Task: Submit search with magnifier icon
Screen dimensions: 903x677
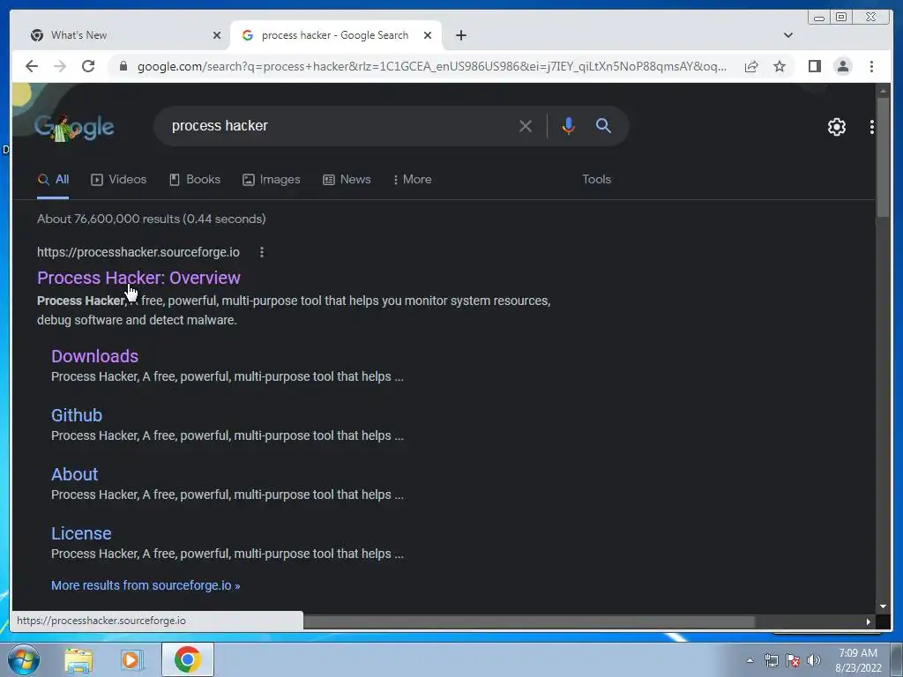Action: (603, 125)
